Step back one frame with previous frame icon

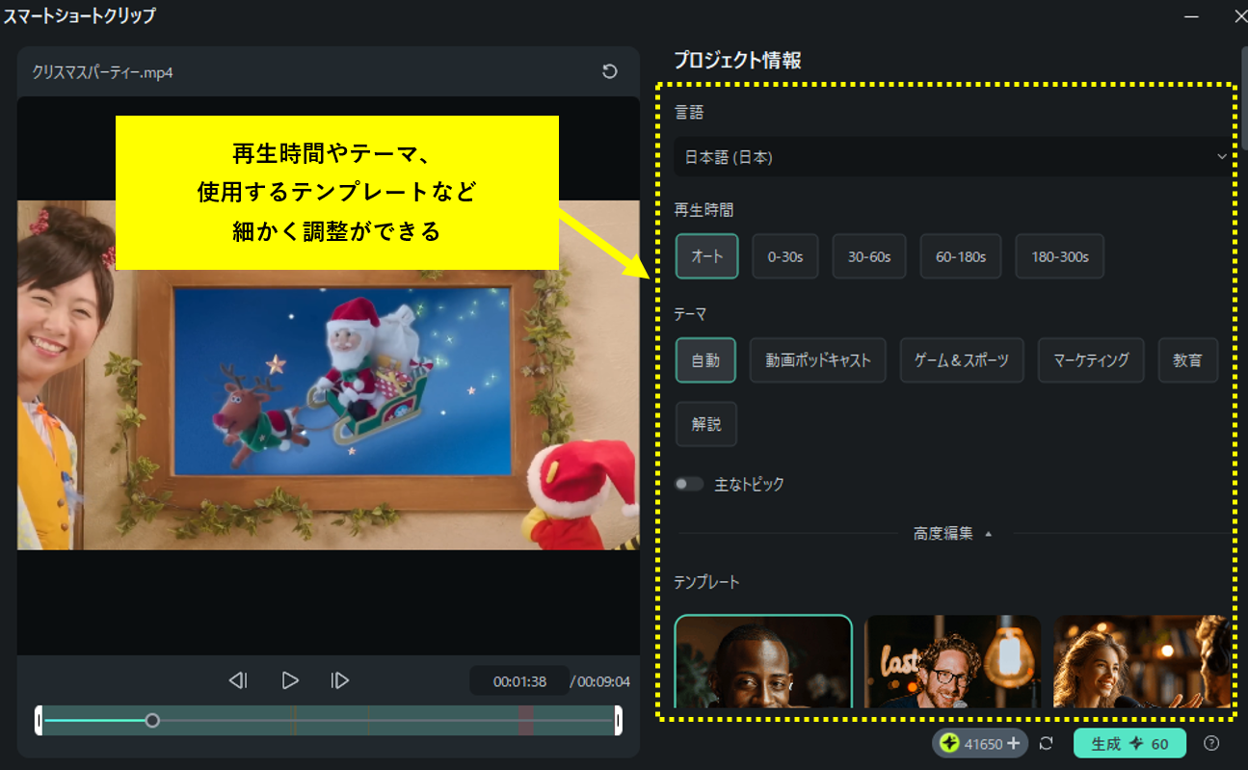(x=239, y=680)
